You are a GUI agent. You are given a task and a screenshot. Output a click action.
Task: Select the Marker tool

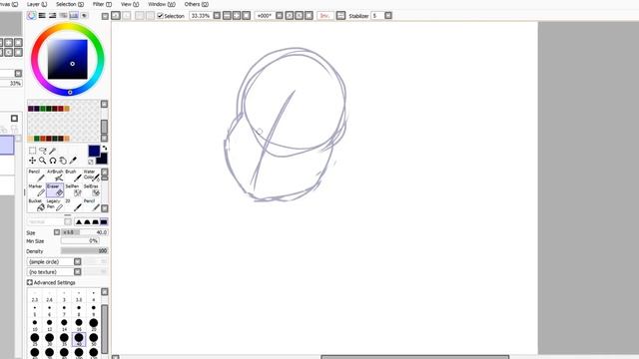coord(36,190)
